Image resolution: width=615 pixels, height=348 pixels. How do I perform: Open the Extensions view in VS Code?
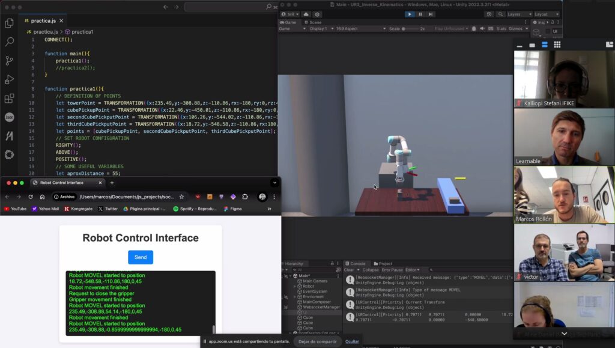(x=9, y=99)
